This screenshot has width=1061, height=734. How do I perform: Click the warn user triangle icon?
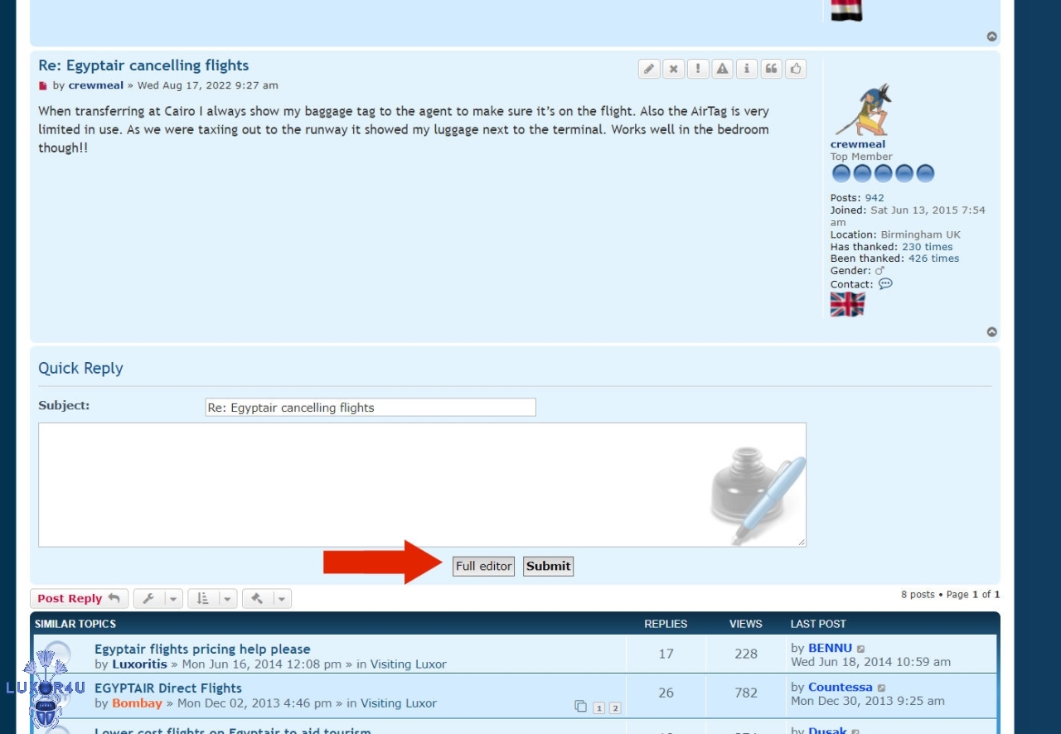(x=723, y=69)
